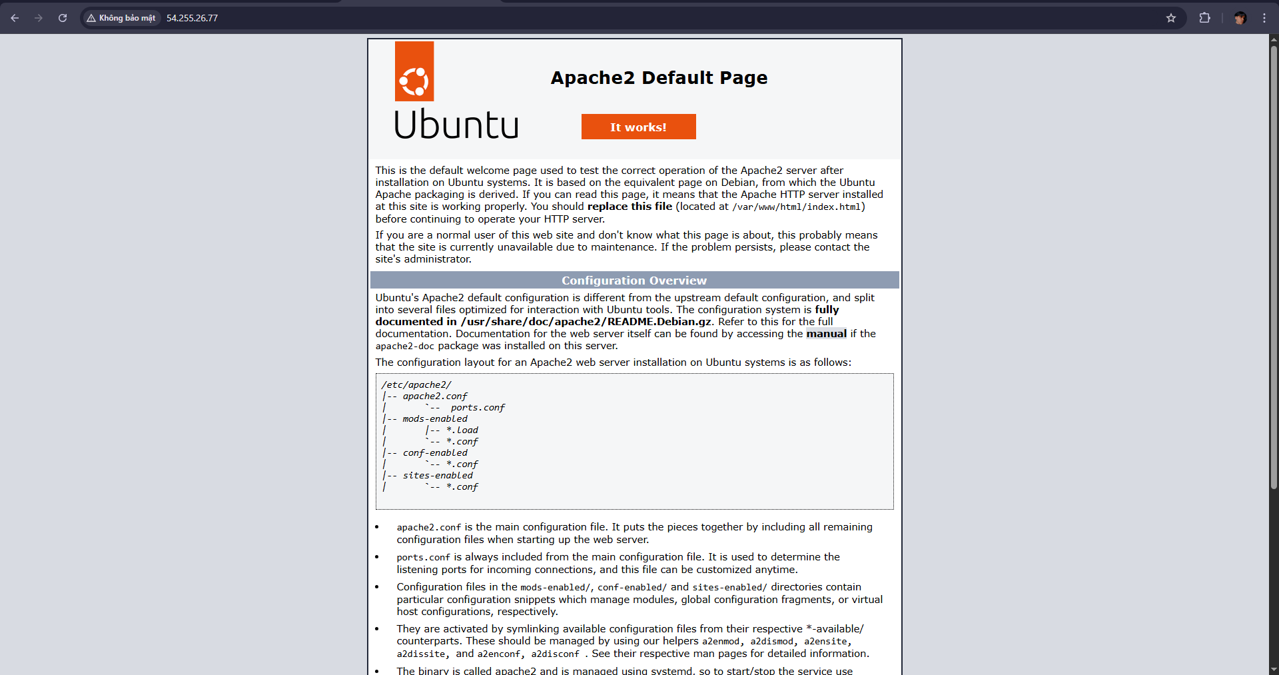This screenshot has height=675, width=1279.
Task: Click the 'Apache2 Default Page' heading
Action: [x=659, y=78]
